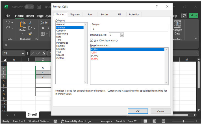Viewport: 202px width, 124px height.
Task: Select Currency in Category list
Action: click(61, 31)
